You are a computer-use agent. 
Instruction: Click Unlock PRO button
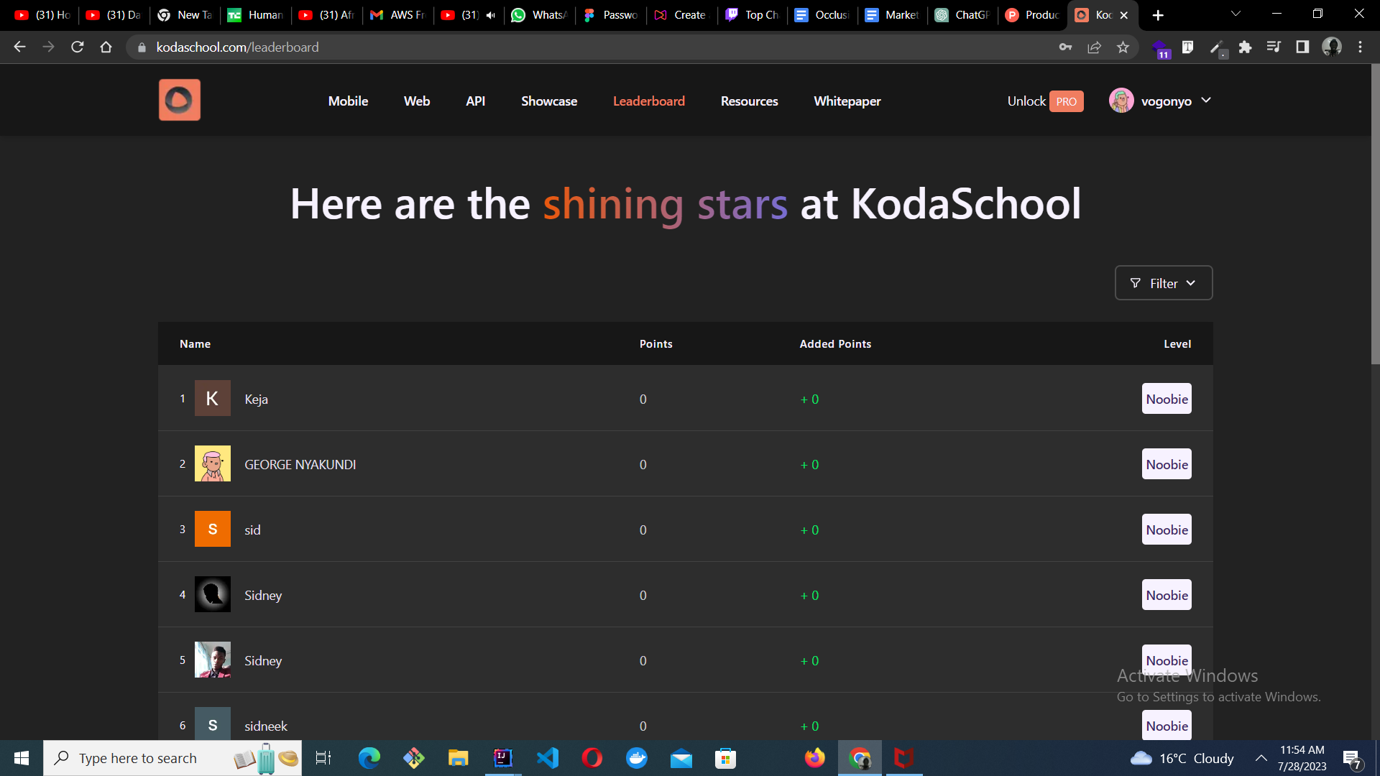click(x=1045, y=101)
